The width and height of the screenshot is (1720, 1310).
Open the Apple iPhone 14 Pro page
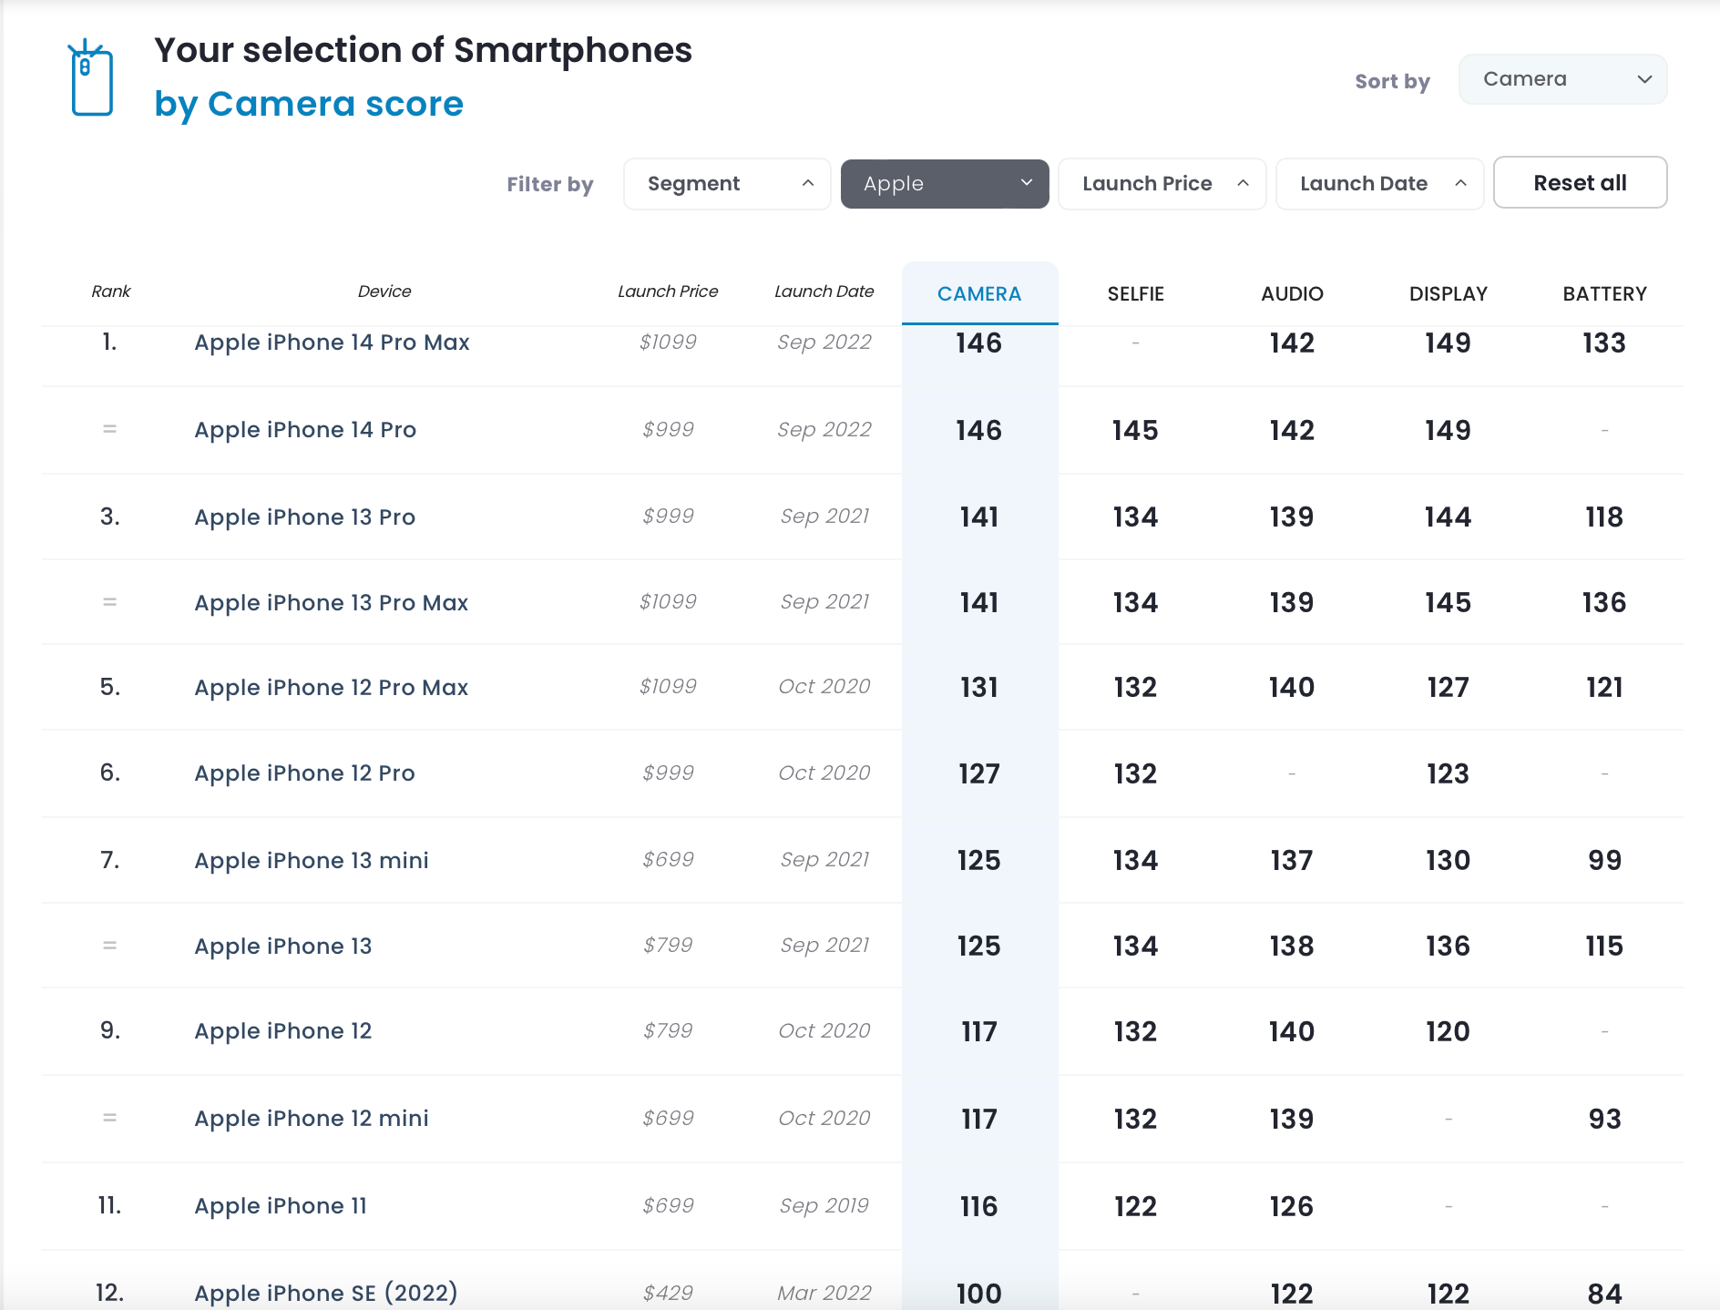[305, 430]
